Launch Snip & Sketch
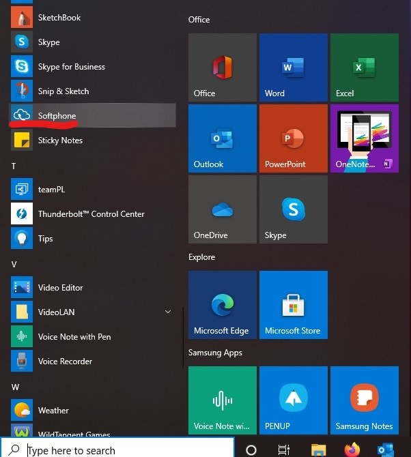 pos(93,91)
